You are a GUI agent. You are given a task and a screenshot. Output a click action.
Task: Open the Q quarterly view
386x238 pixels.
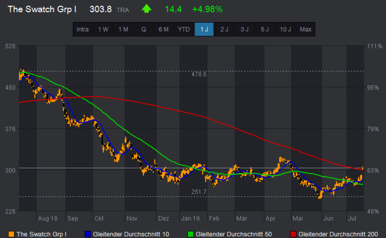tap(143, 29)
